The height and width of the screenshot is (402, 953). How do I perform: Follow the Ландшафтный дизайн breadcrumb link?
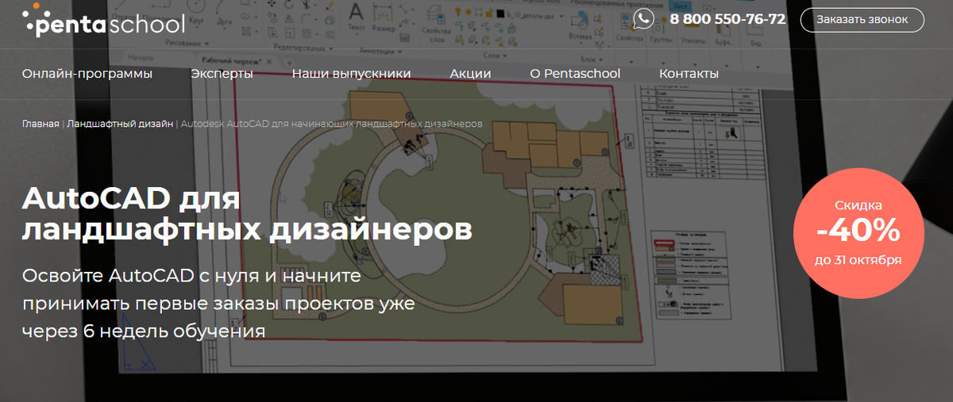(x=120, y=124)
